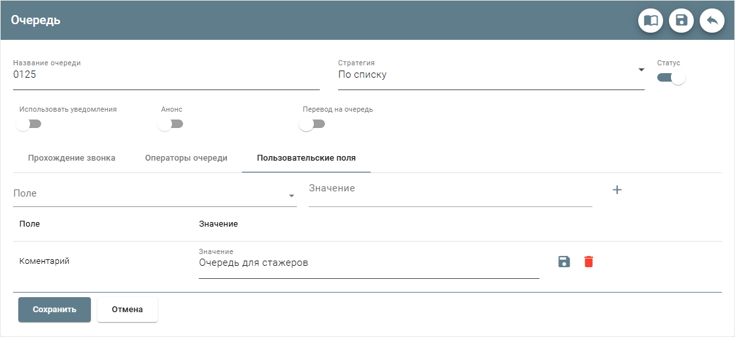The height and width of the screenshot is (337, 735).
Task: Add custom field with plus icon
Action: click(x=617, y=189)
